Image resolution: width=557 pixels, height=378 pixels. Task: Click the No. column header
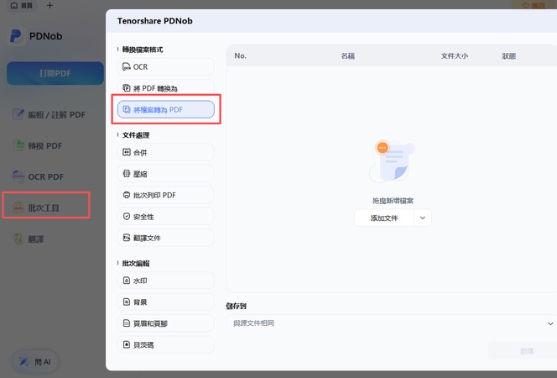pos(240,55)
